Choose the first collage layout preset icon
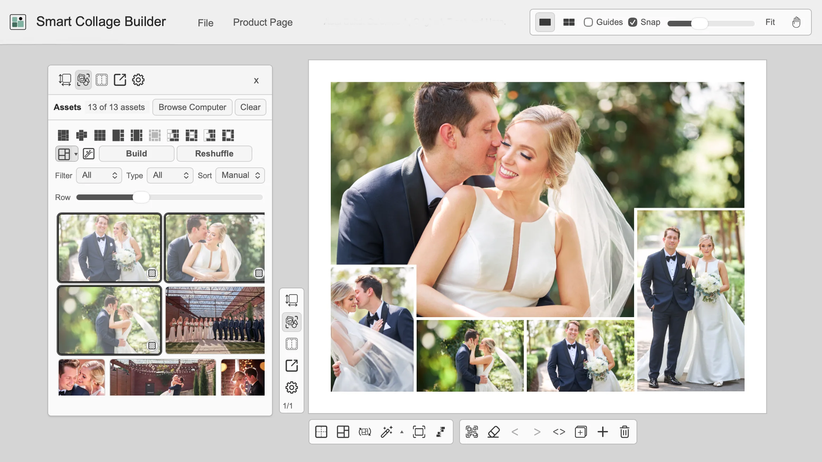Screen dimensions: 822x462 63,135
